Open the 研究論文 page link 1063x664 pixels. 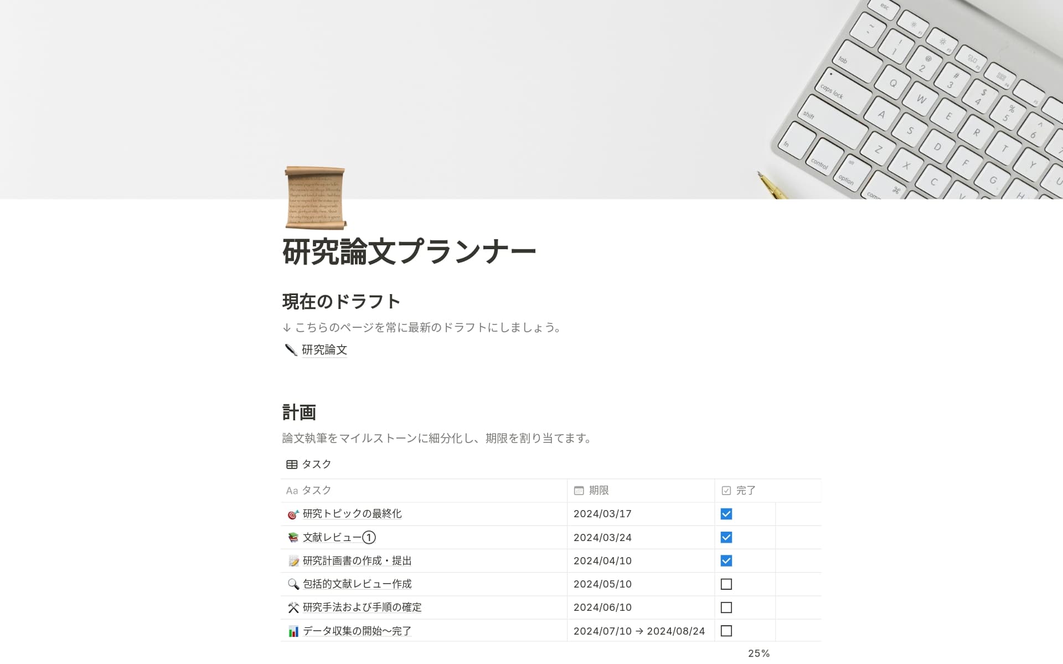click(x=324, y=349)
